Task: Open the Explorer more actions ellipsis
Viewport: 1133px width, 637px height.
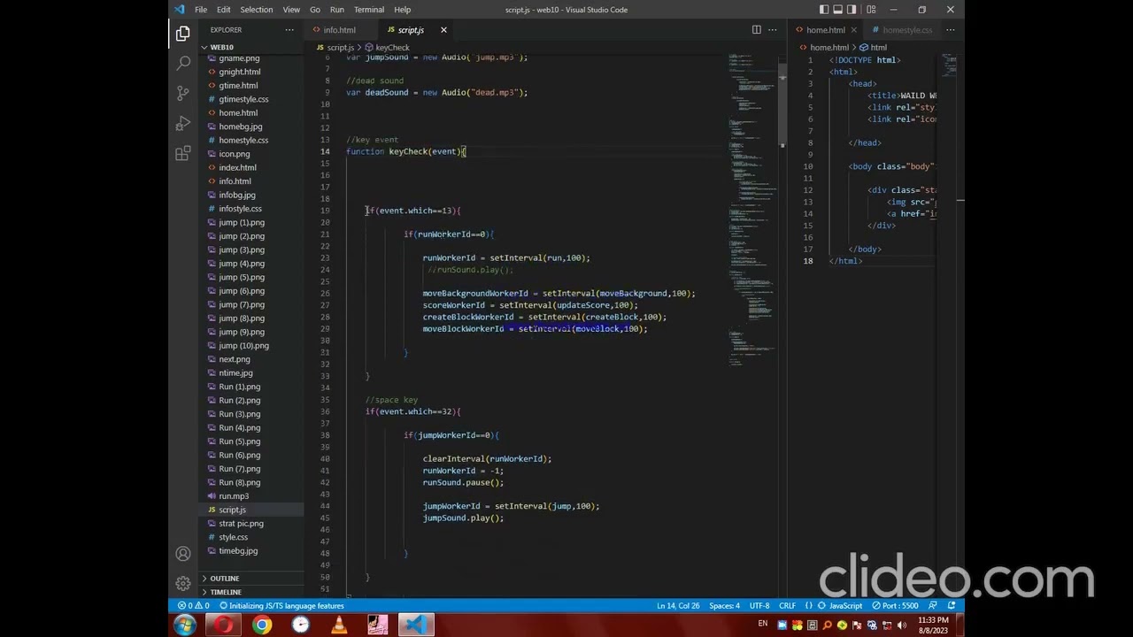Action: [289, 29]
